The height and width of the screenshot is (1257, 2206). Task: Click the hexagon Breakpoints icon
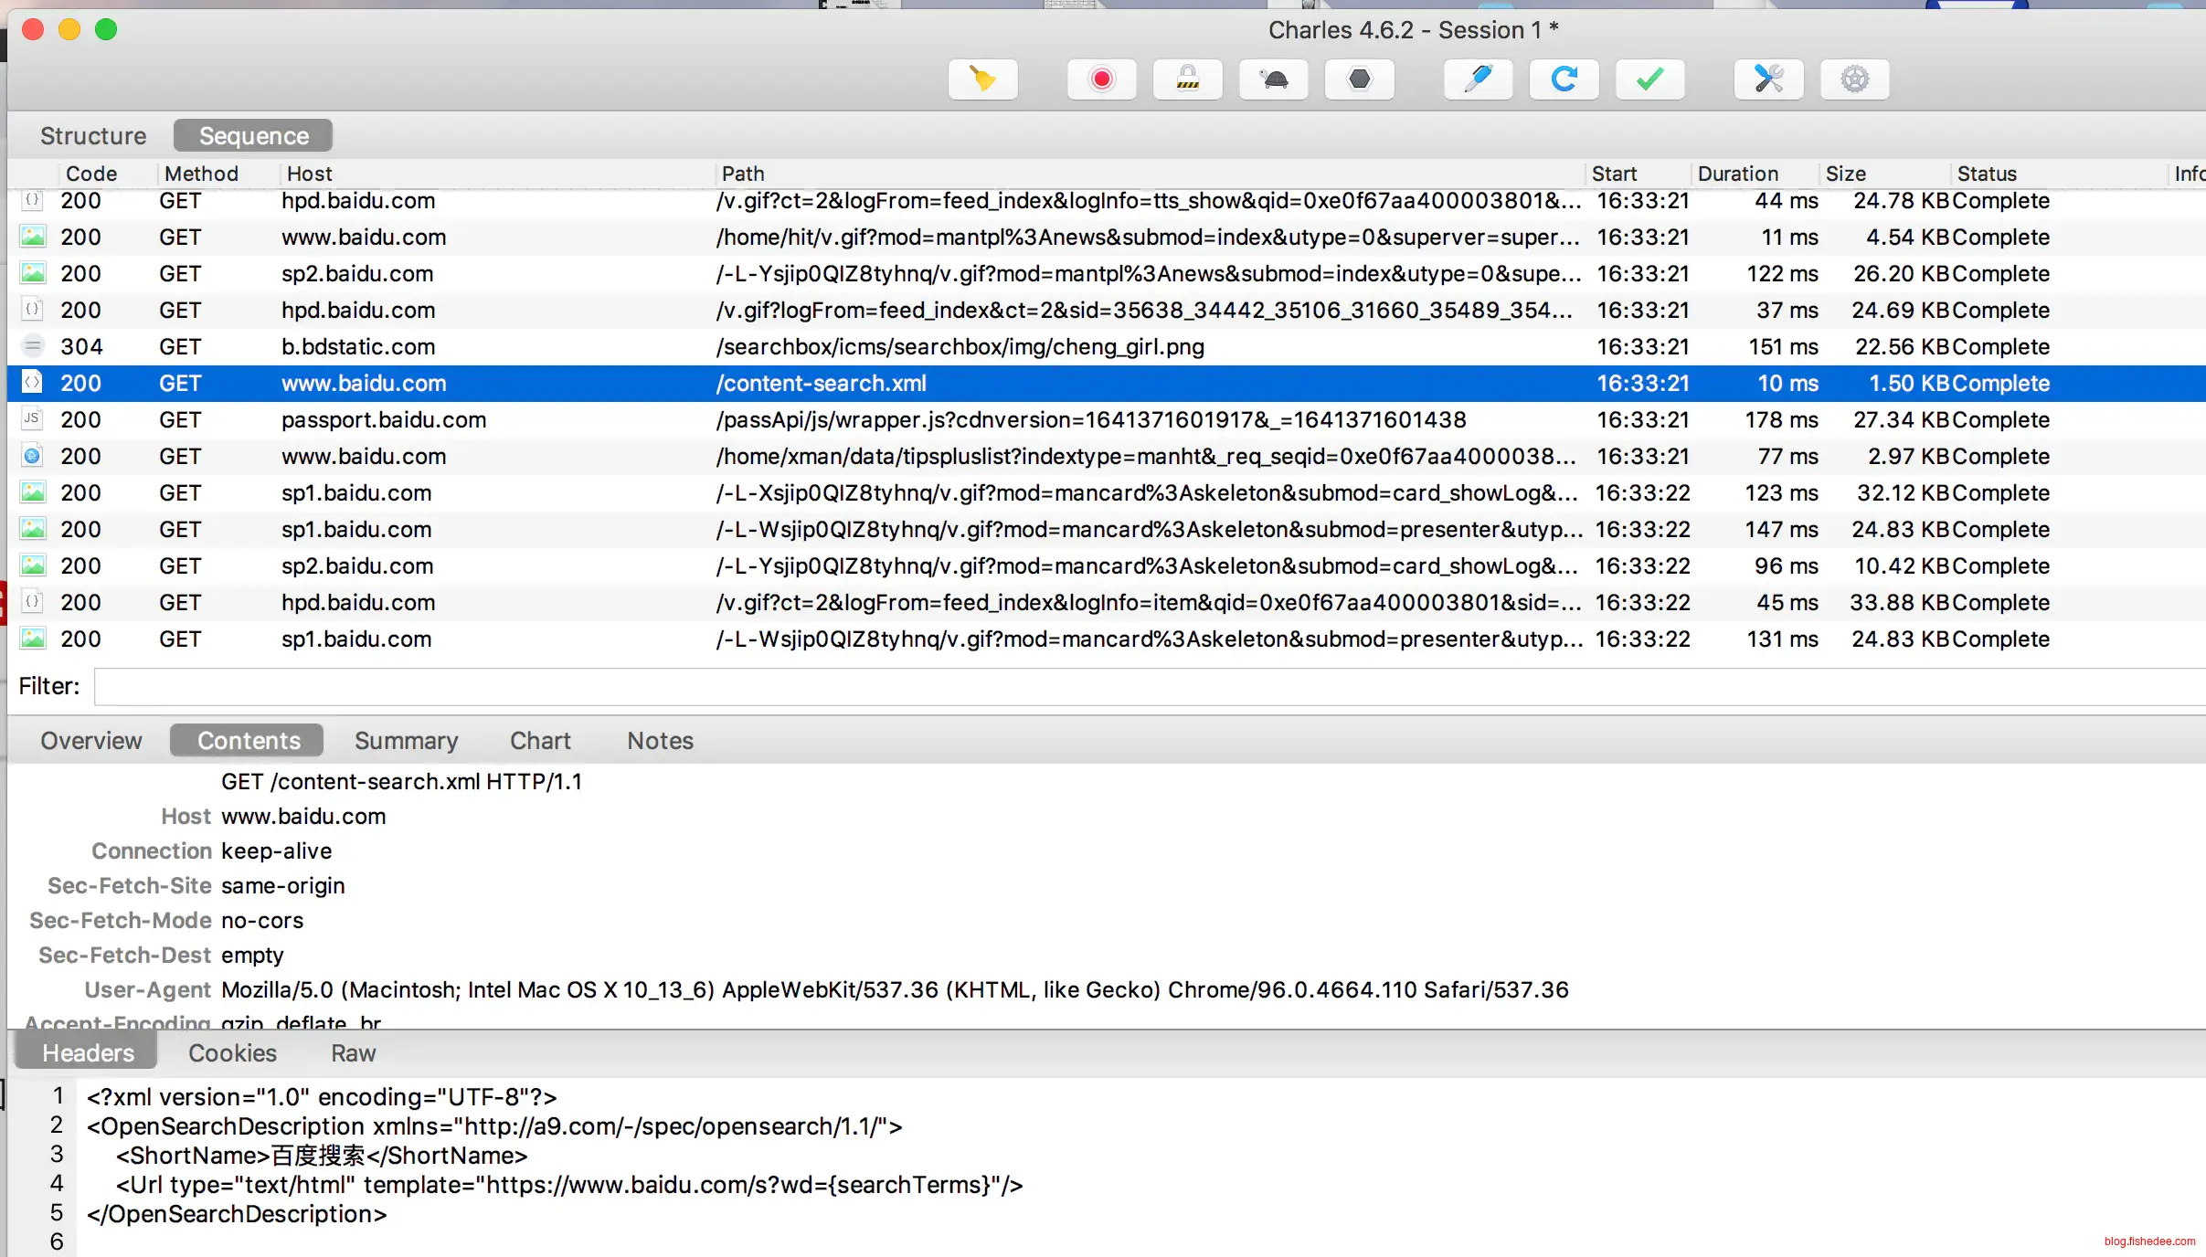1359,79
